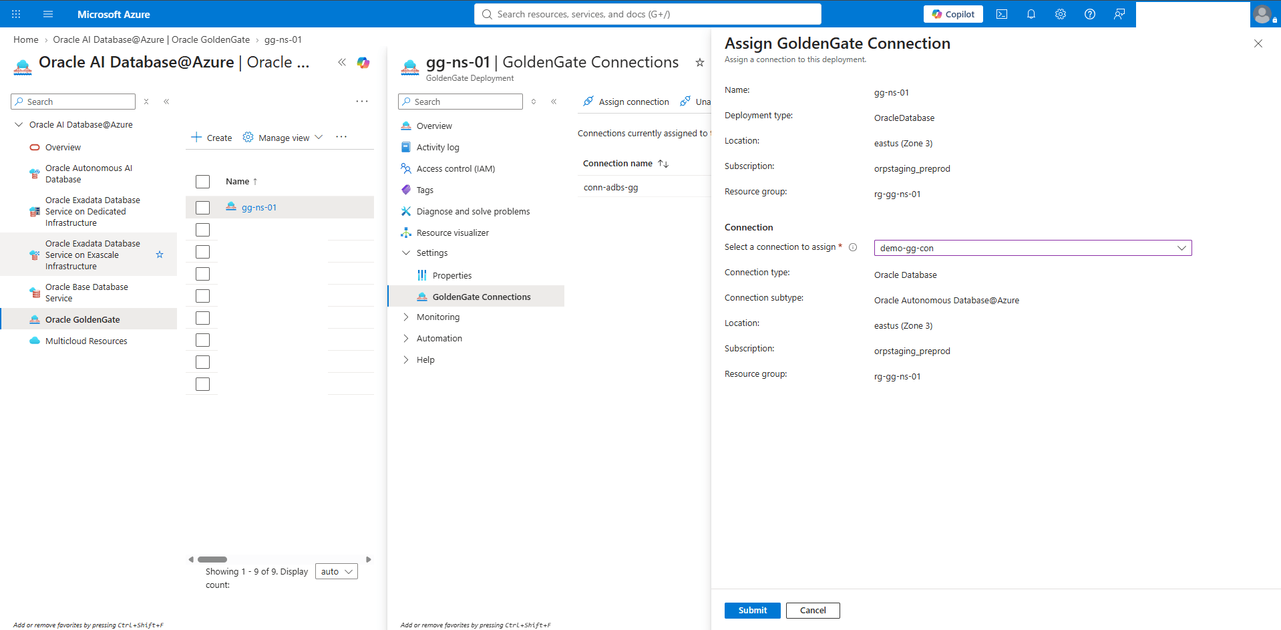The image size is (1281, 630).
Task: Open gg-ns-01 deployment link in list
Action: 259,208
